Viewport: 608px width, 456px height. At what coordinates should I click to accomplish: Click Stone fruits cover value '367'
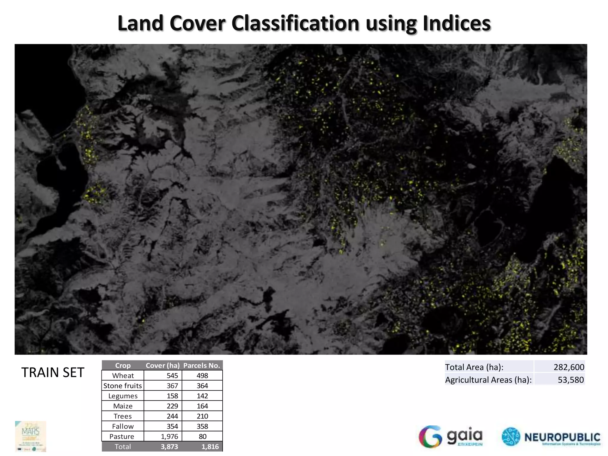172,386
